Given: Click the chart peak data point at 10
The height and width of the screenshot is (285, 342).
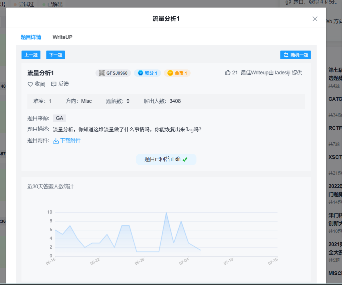Looking at the screenshot, I should [166, 213].
